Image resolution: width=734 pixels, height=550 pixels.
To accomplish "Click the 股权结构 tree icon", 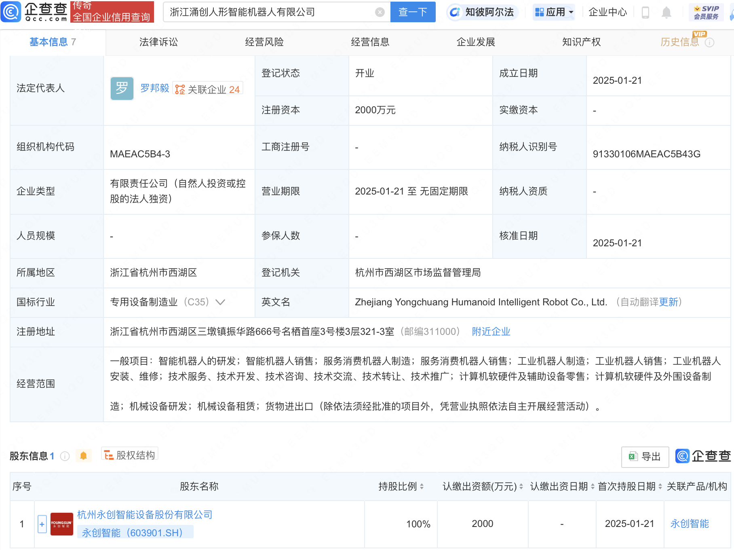I will tap(108, 456).
